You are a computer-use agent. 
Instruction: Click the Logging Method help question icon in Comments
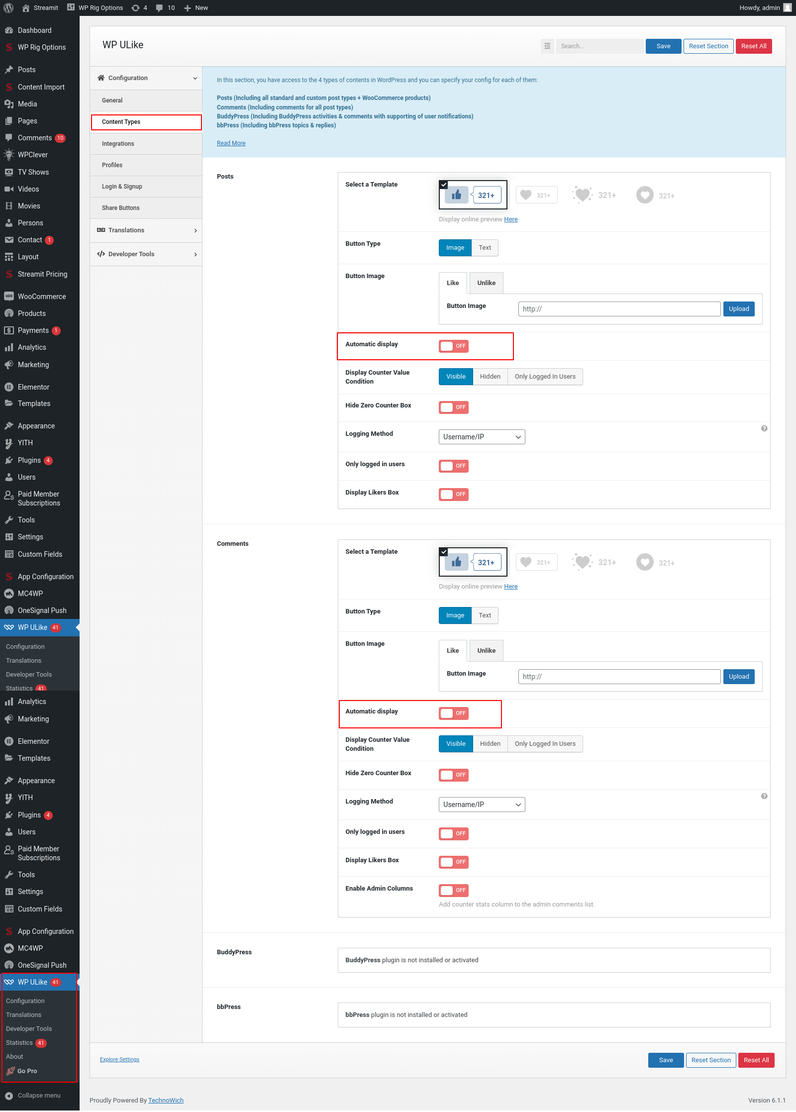[x=764, y=796]
